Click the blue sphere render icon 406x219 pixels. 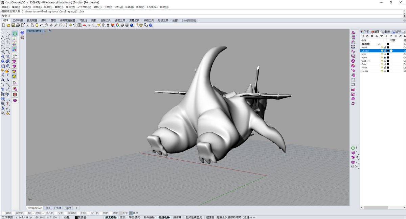132,25
